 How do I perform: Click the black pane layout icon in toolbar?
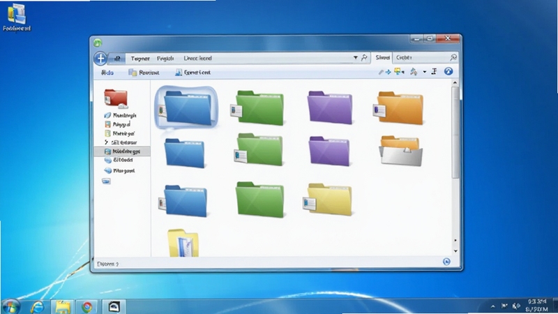pos(434,72)
